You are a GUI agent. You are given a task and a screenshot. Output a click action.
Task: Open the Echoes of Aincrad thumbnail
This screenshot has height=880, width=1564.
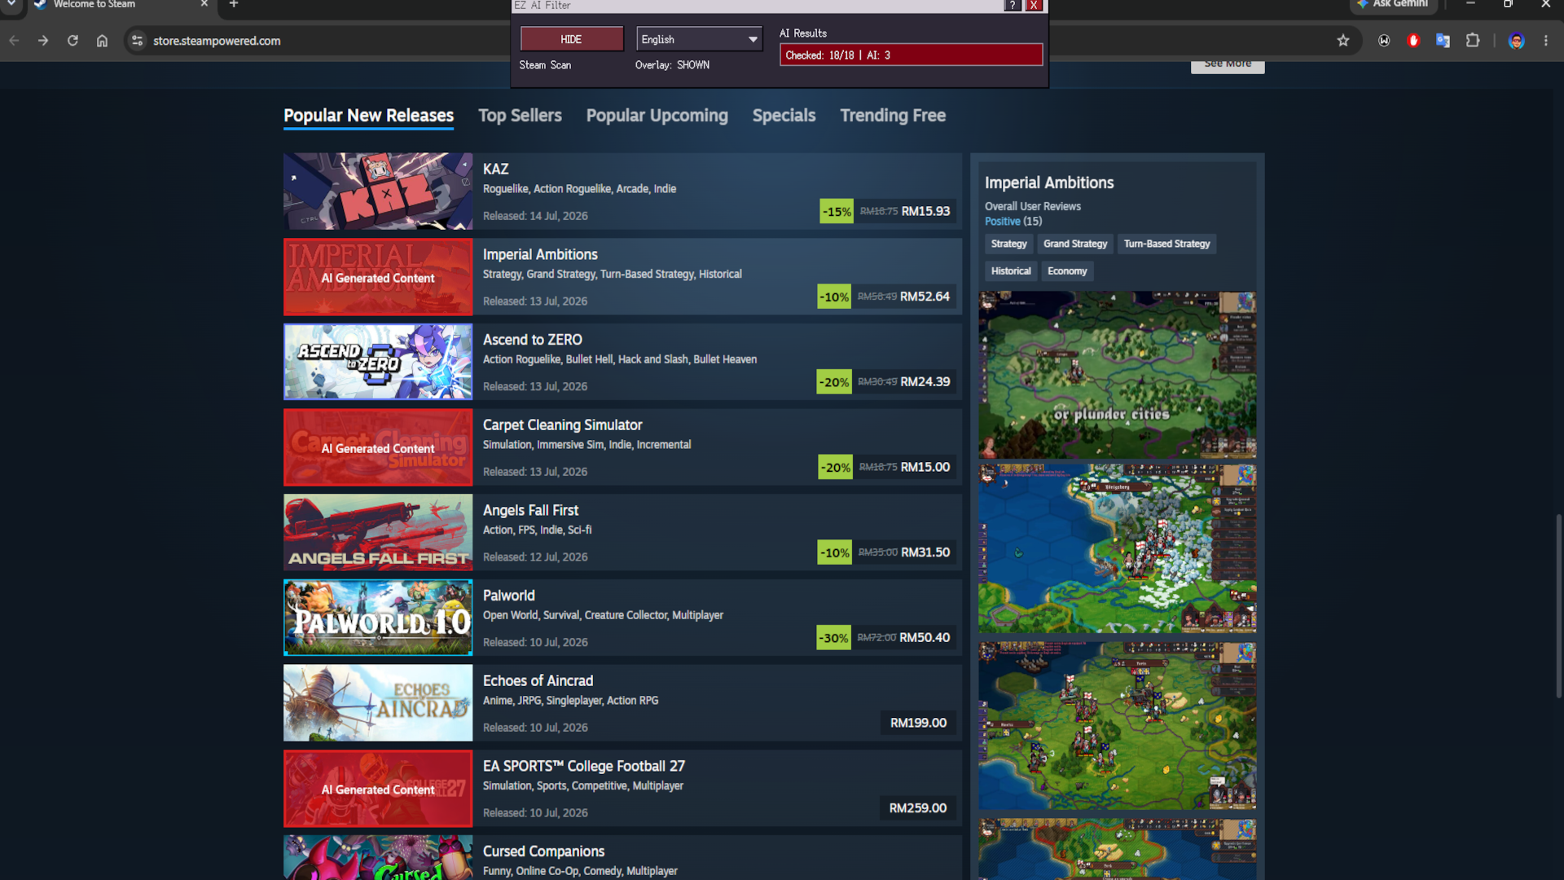[x=378, y=703]
